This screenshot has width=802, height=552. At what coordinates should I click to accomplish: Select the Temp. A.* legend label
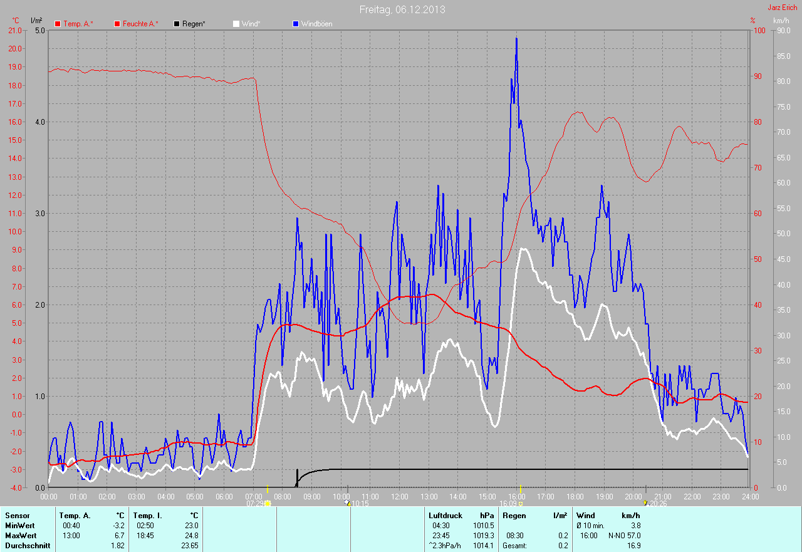(x=78, y=24)
